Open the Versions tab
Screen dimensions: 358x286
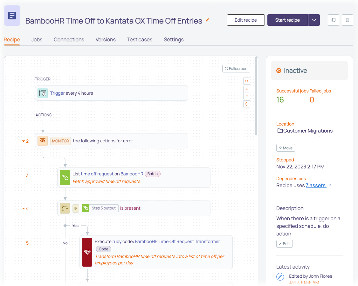click(x=106, y=39)
